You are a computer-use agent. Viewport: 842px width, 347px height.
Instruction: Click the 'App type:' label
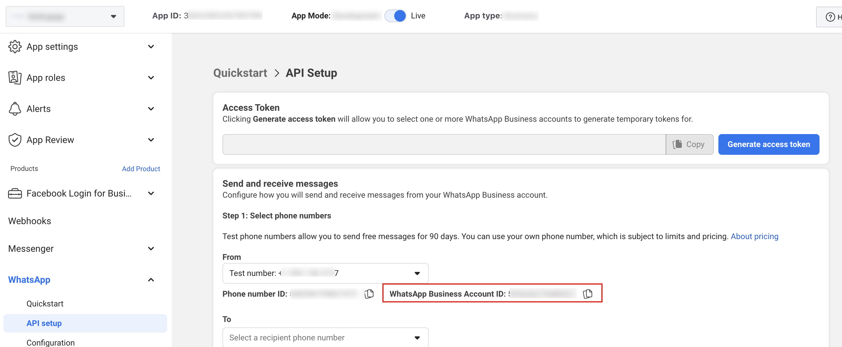pyautogui.click(x=483, y=16)
